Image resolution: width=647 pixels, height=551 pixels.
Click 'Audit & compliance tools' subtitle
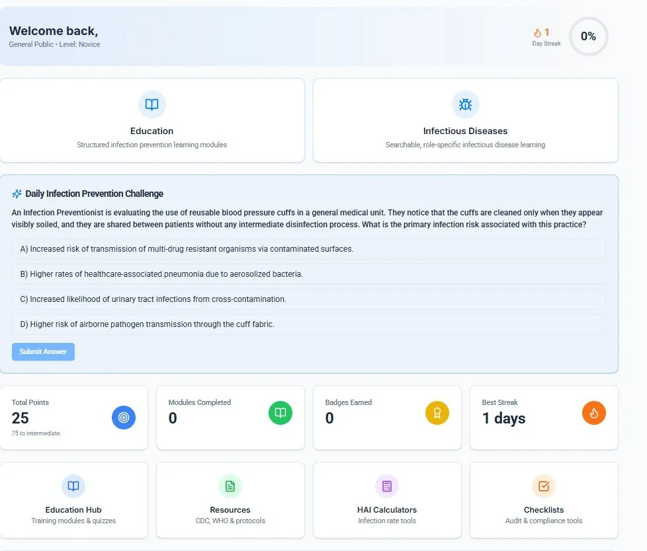click(544, 521)
